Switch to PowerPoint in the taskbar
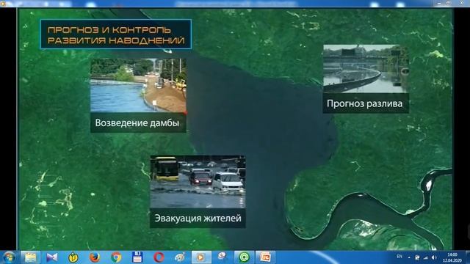The width and height of the screenshot is (470, 264). tap(265, 257)
